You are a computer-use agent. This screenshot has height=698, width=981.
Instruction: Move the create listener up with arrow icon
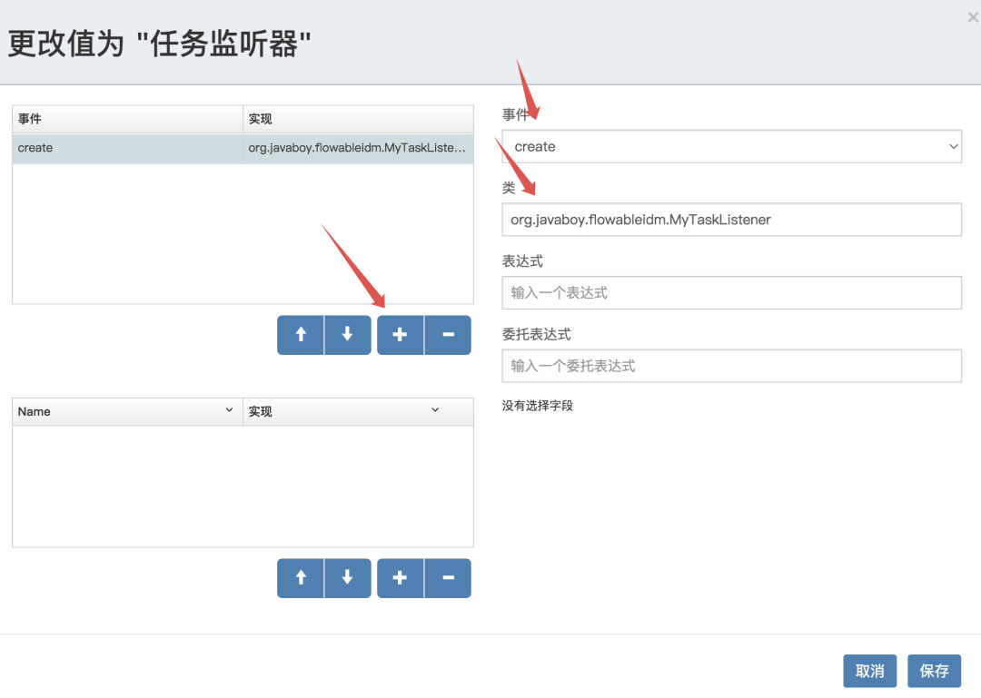301,335
